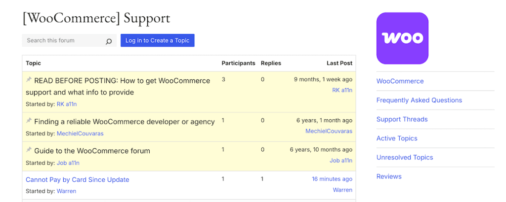The width and height of the screenshot is (506, 202).
Task: Click pin icon beside READ BEFORE POSTING
Action: 29,79
